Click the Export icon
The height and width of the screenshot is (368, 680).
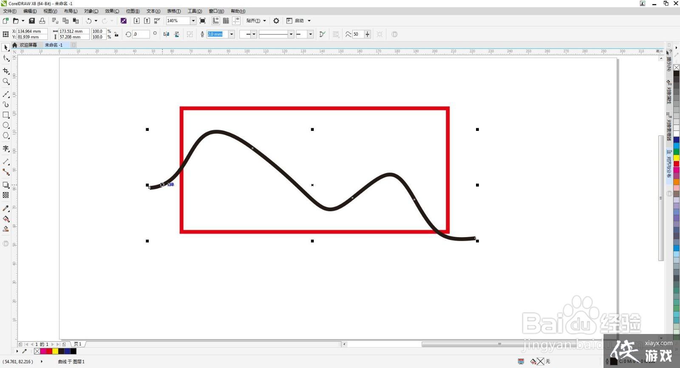pyautogui.click(x=147, y=20)
